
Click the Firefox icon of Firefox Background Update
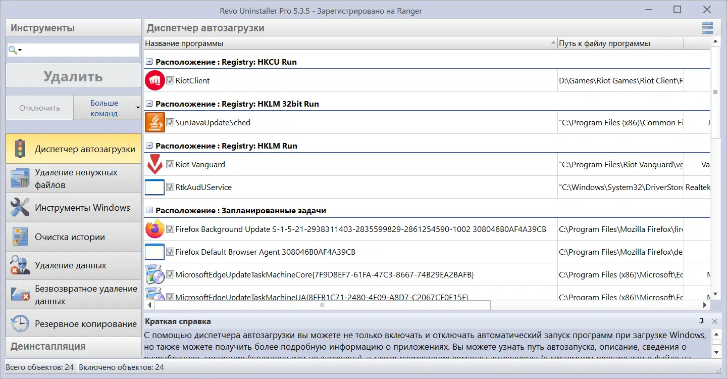154,229
